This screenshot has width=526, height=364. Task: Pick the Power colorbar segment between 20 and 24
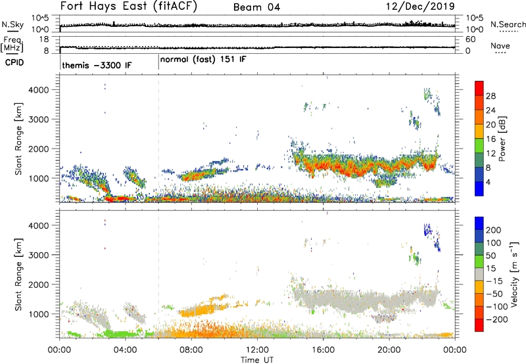479,117
